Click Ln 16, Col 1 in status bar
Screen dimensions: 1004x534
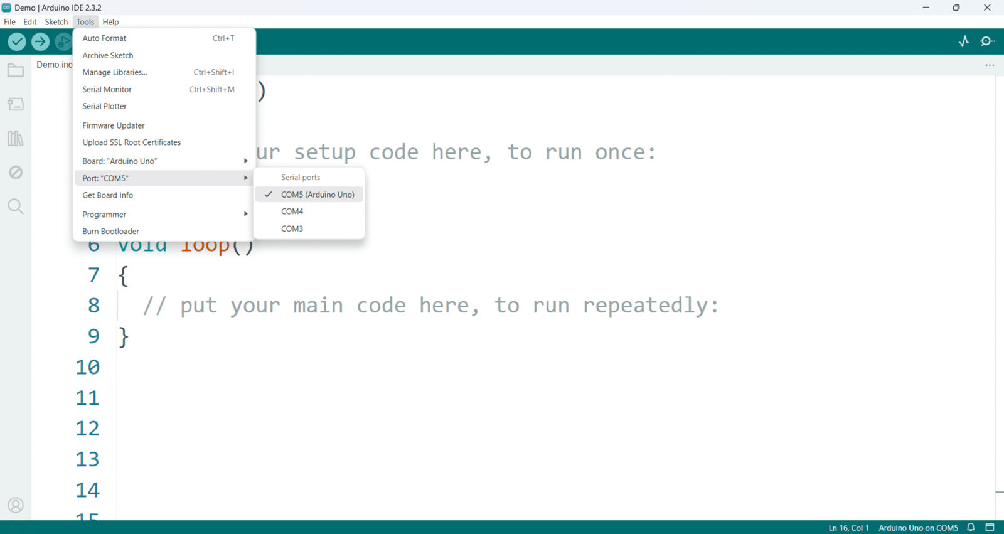[848, 528]
